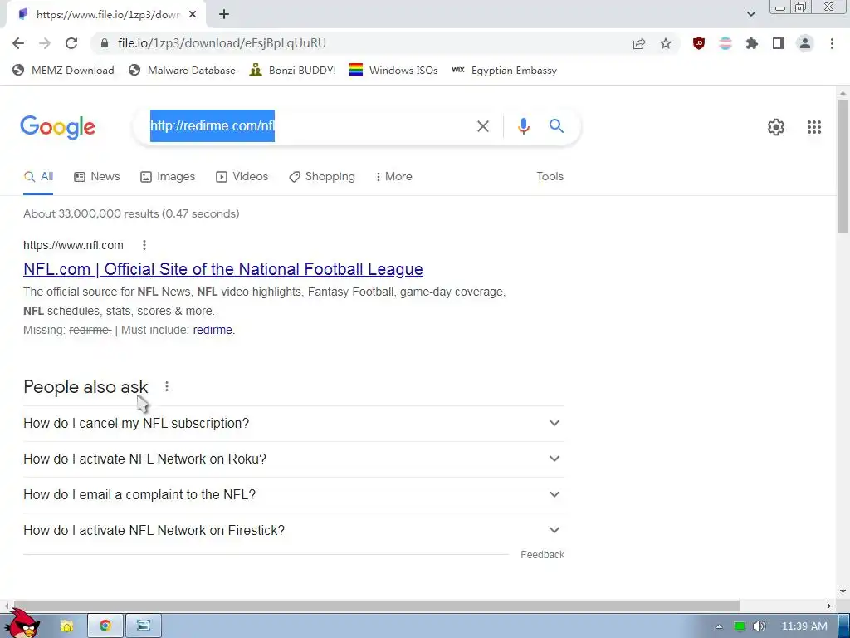The image size is (850, 638).
Task: Show hidden system tray icons
Action: coord(719,626)
